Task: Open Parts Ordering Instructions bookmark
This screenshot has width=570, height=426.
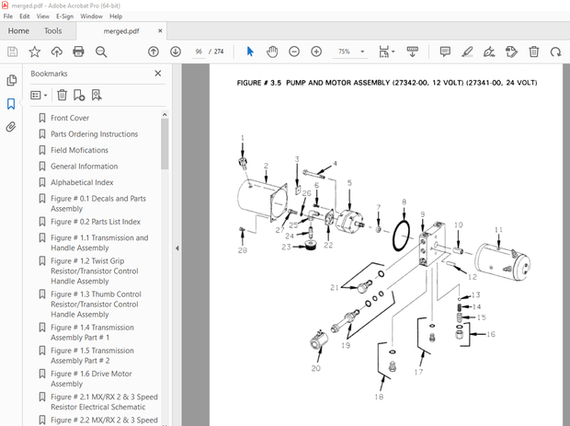Action: (x=94, y=134)
